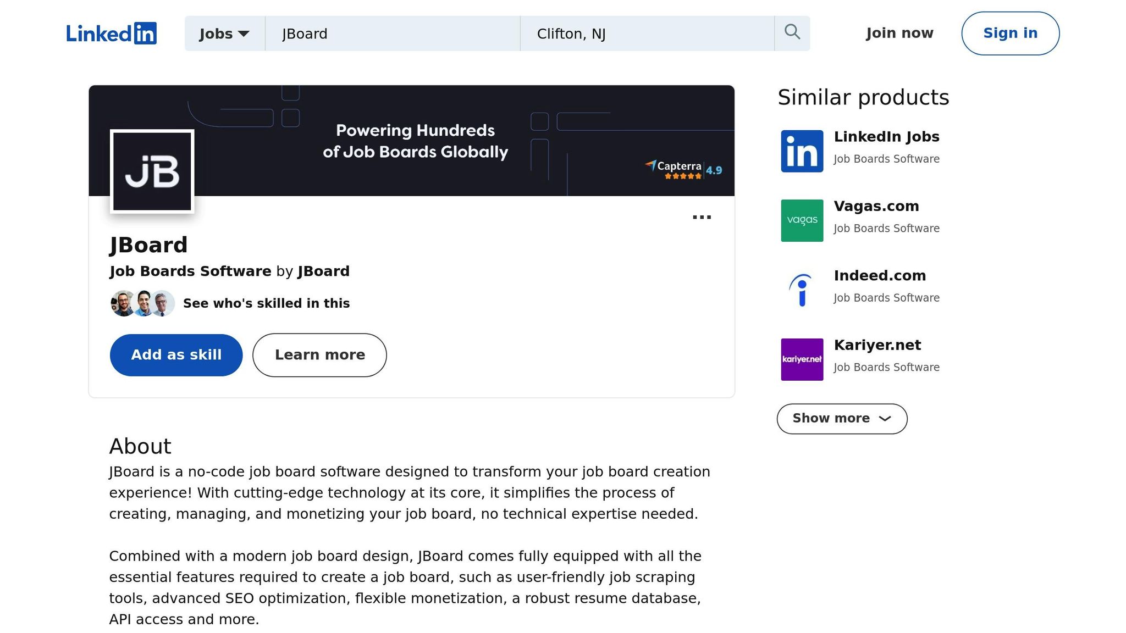Open the See who's skilled in this link
The width and height of the screenshot is (1126, 633).
266,303
